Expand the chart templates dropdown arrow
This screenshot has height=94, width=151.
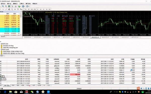29,7
